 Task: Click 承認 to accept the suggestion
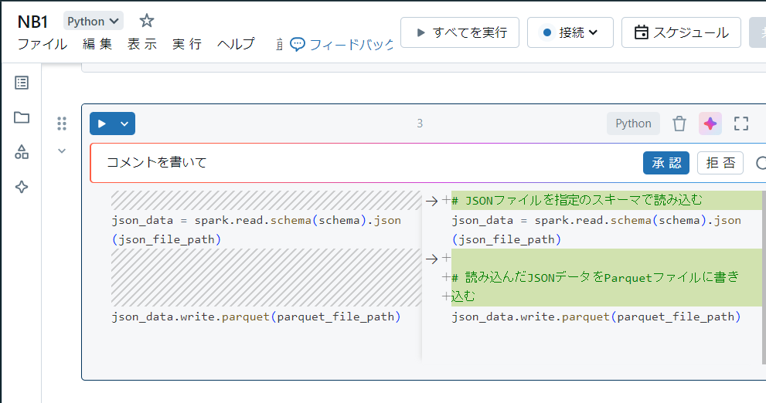[666, 163]
